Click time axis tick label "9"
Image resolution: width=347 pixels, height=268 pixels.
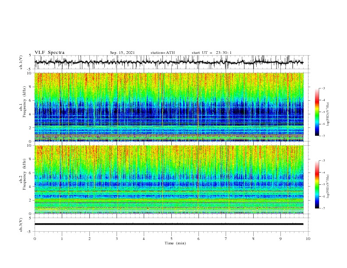280,239
